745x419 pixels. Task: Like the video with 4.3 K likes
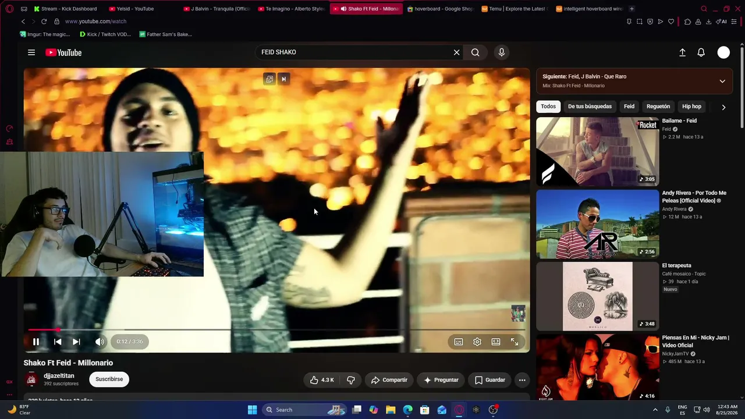322,380
